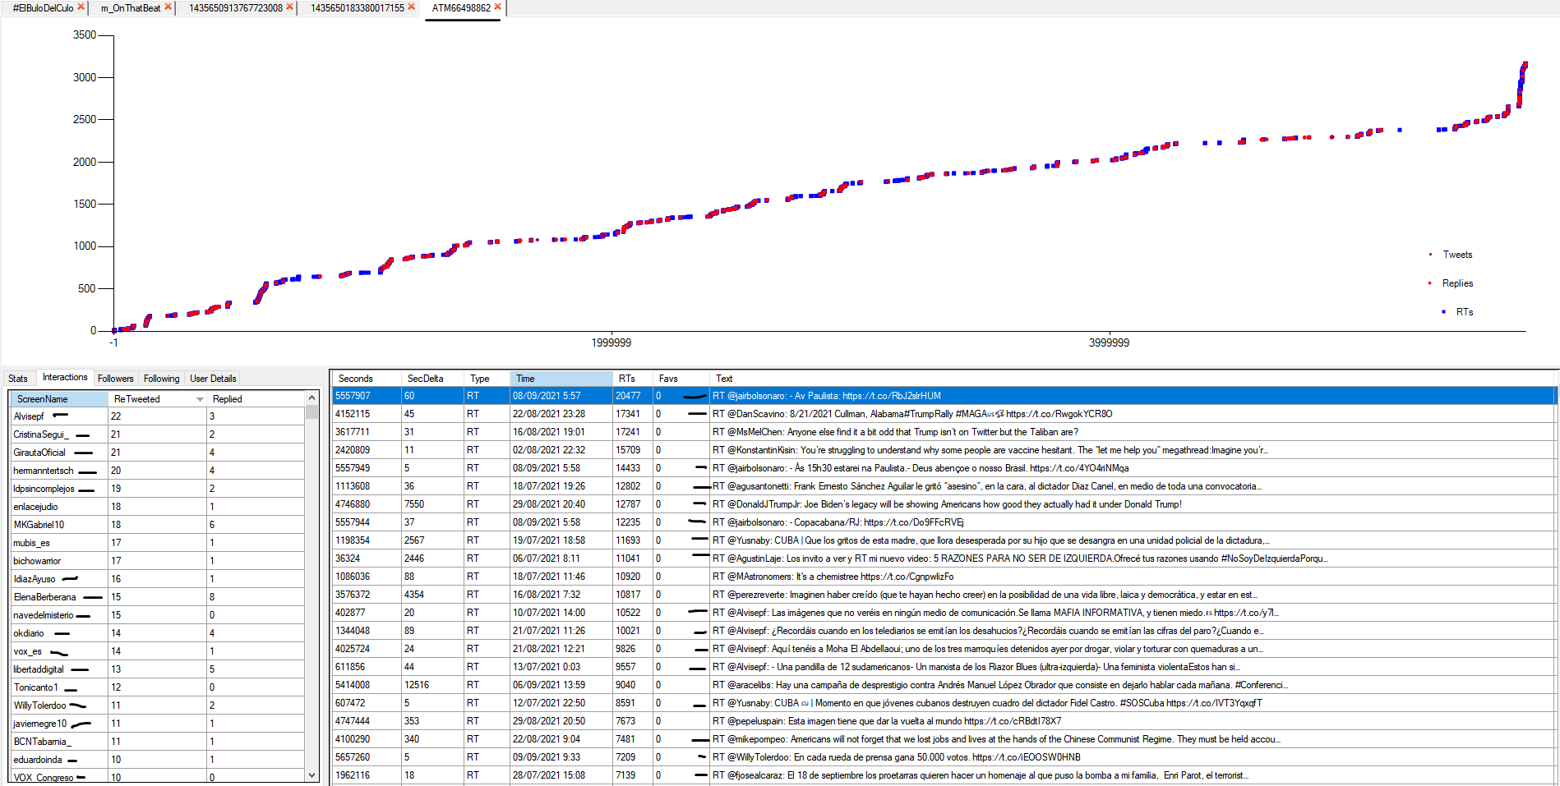Close the m_OnThatBeat tab using its X
Screen dimensions: 1560x786
[x=168, y=7]
